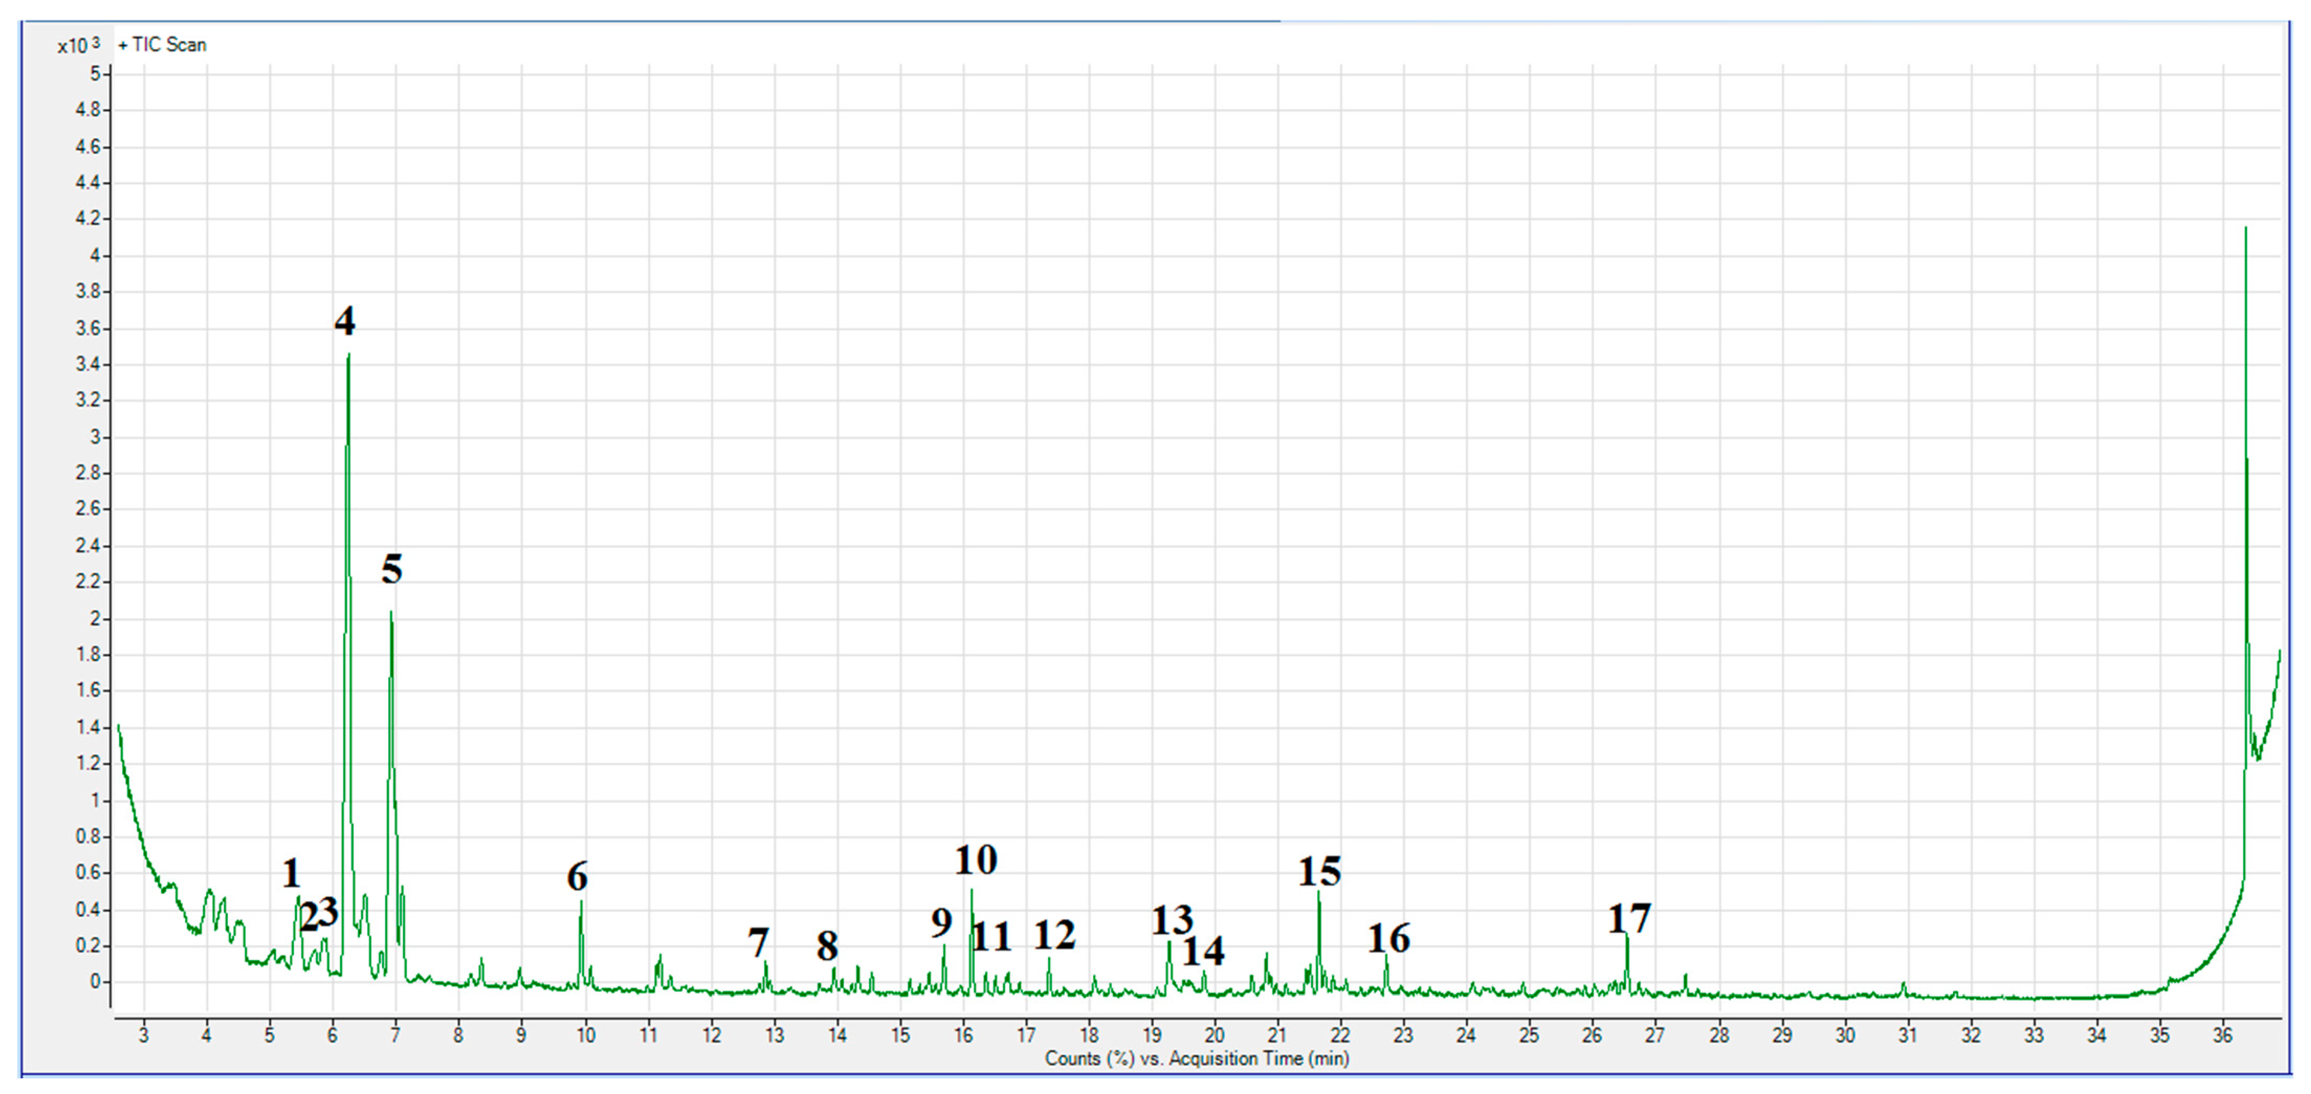Click the 3 tick on time axis
Screen dimensions: 2311x1094
pos(143,1035)
